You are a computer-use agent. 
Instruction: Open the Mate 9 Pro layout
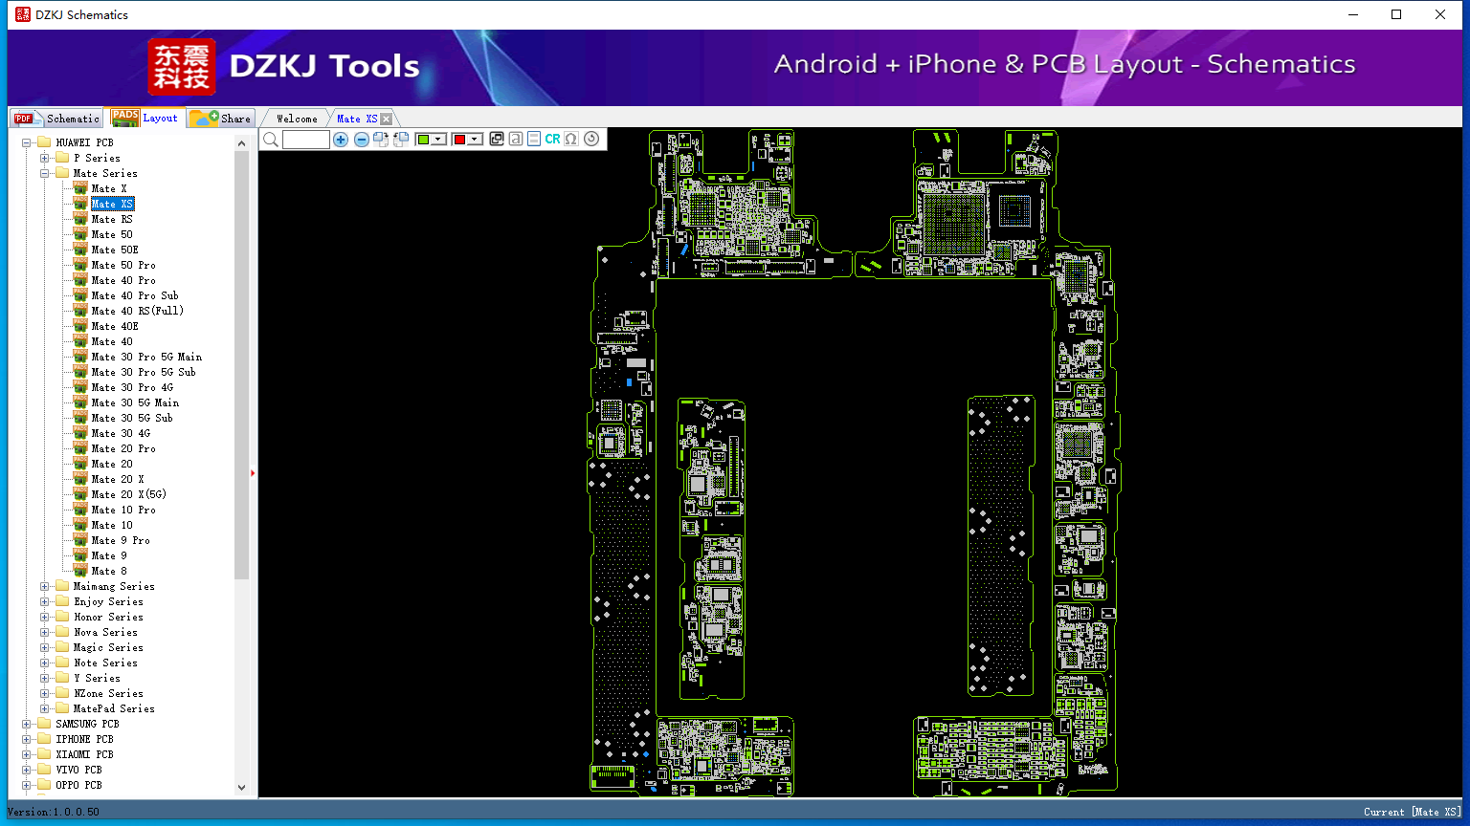121,540
